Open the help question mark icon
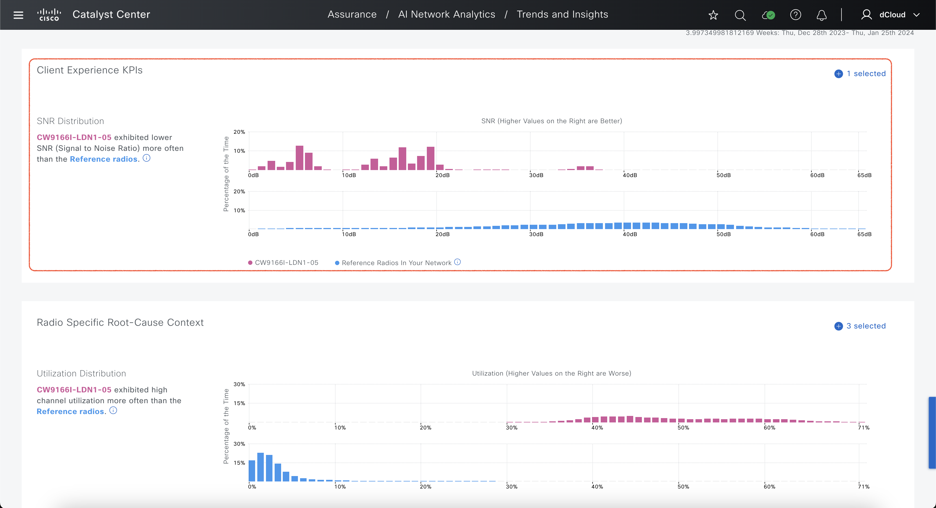The height and width of the screenshot is (508, 936). point(795,15)
